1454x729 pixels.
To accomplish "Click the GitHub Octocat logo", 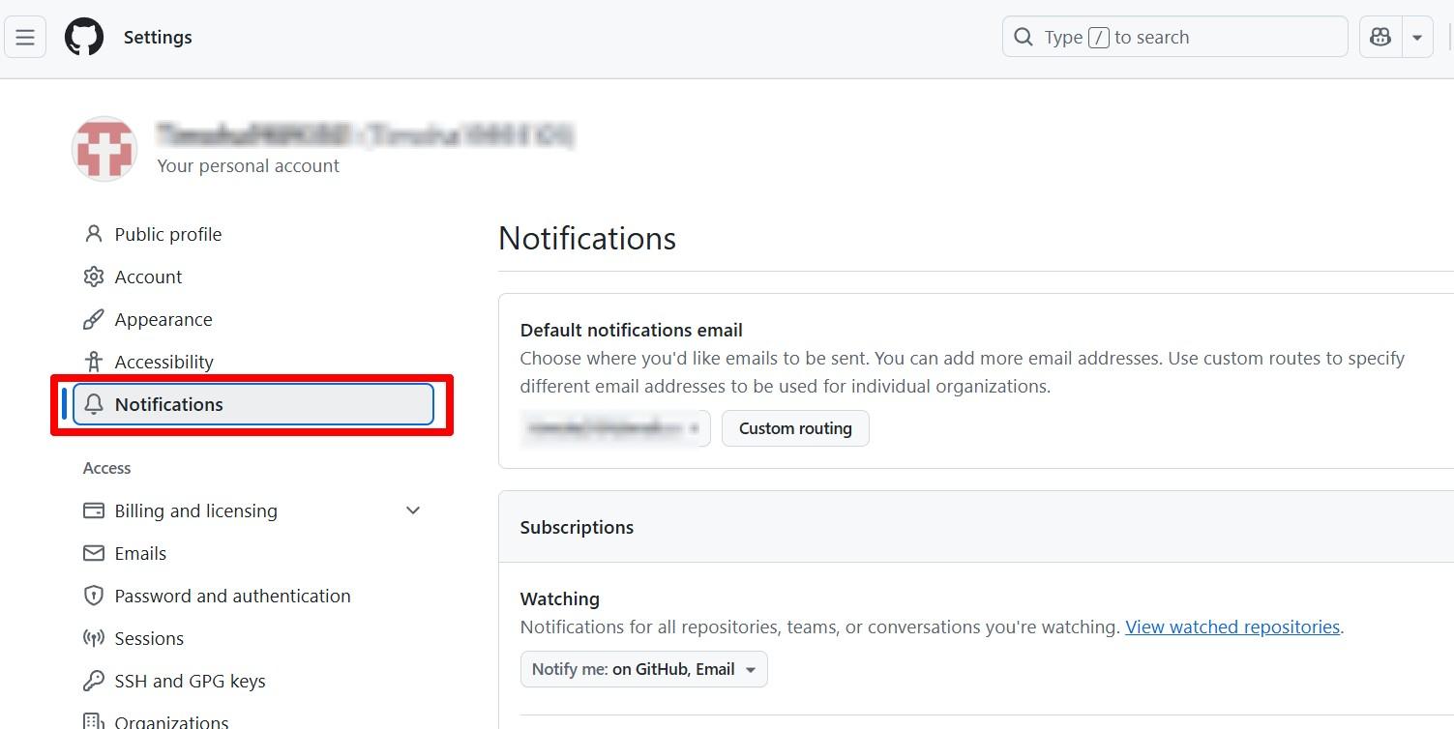I will [x=84, y=38].
